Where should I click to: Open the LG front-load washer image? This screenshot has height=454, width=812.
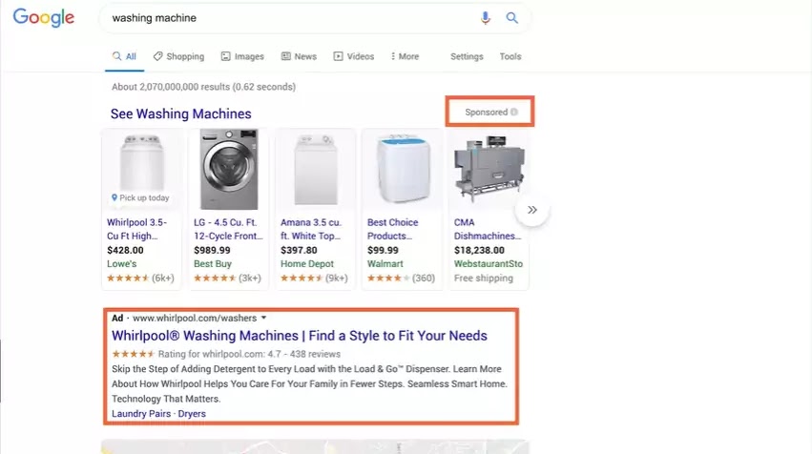point(228,169)
